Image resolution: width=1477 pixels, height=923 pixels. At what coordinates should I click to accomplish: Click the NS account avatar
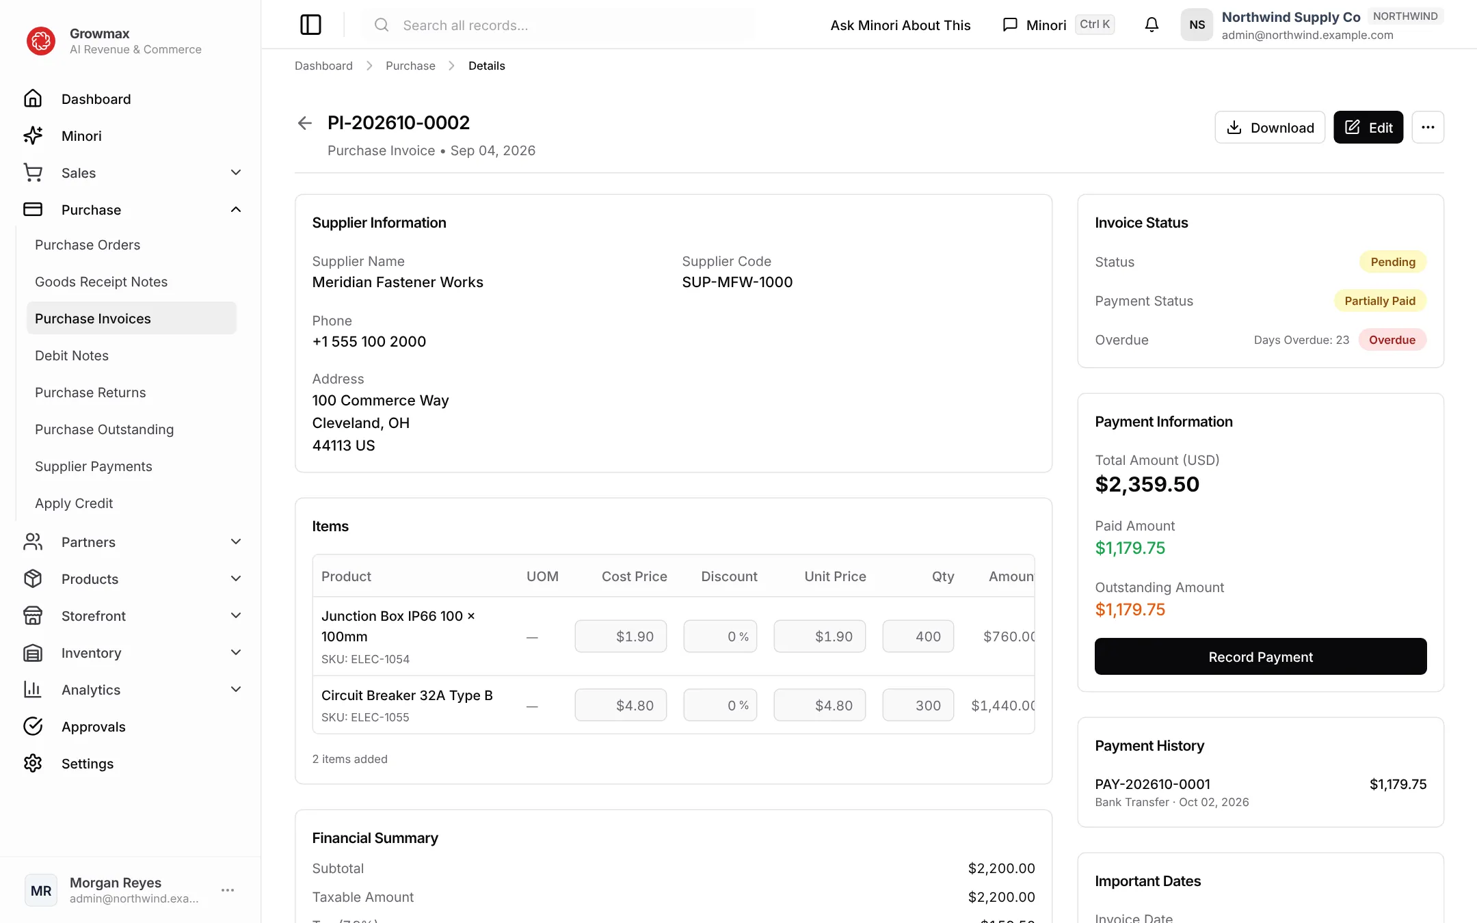[x=1197, y=25]
